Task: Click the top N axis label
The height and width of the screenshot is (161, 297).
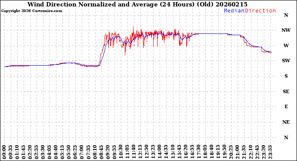Action: [x=286, y=15]
